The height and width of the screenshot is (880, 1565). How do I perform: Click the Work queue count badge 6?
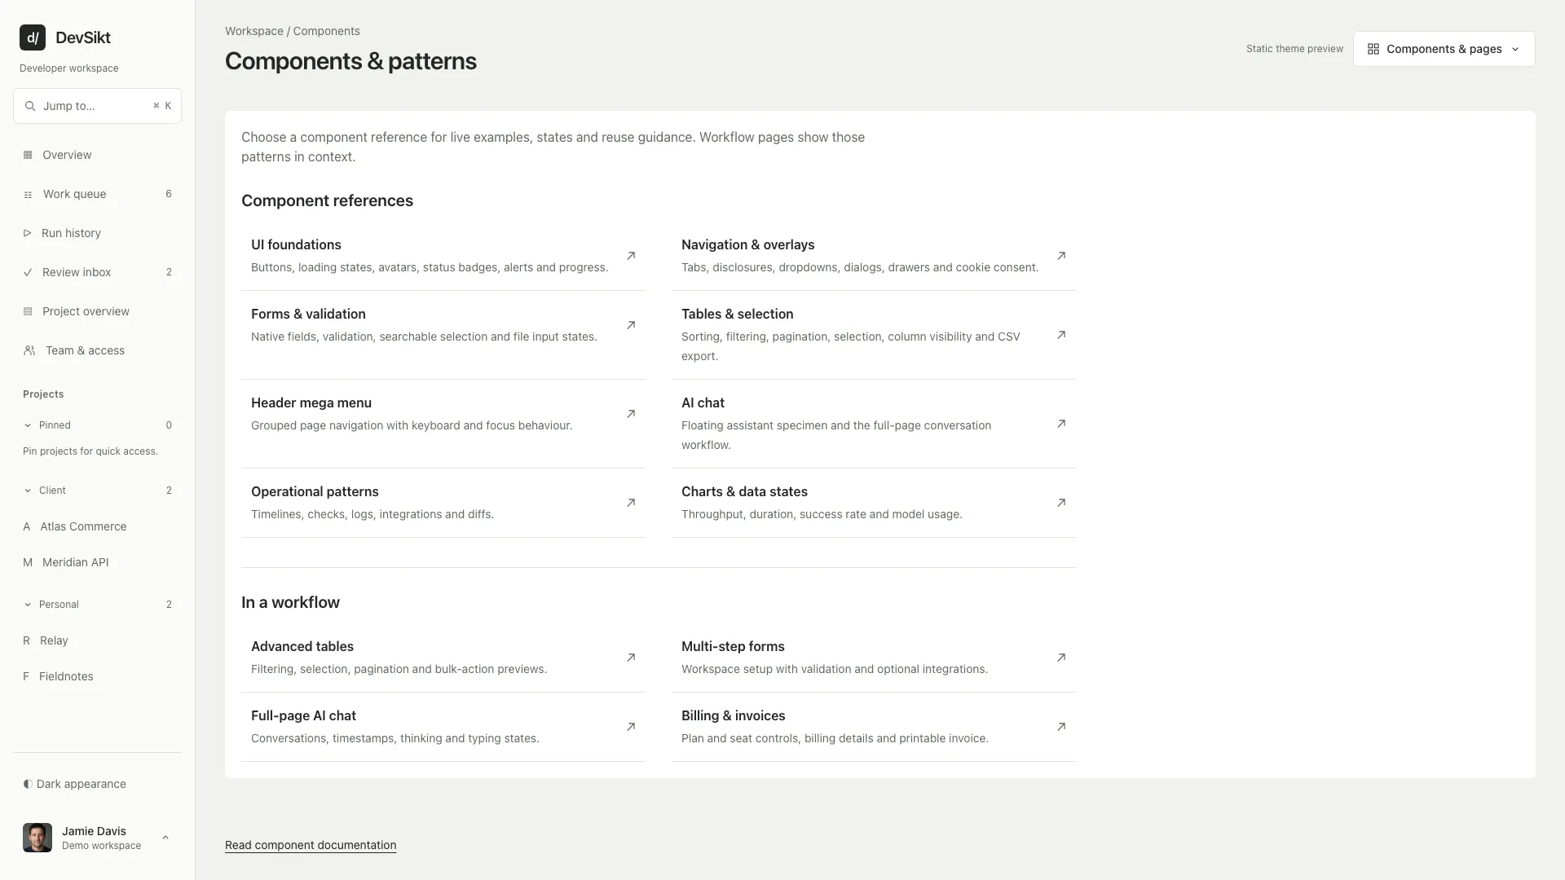click(169, 194)
